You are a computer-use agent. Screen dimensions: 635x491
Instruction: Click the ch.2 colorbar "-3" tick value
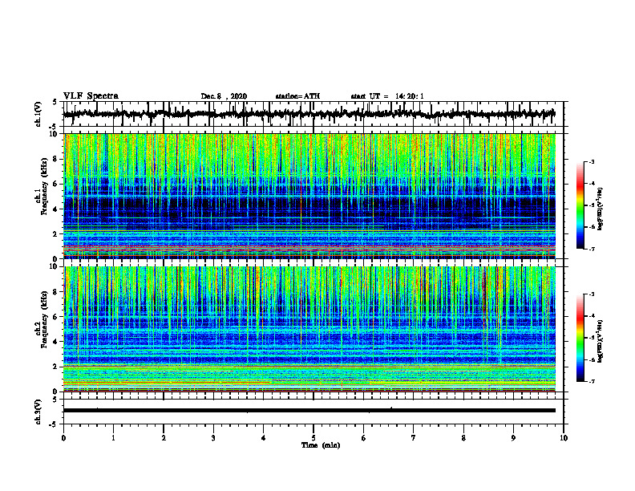(591, 294)
